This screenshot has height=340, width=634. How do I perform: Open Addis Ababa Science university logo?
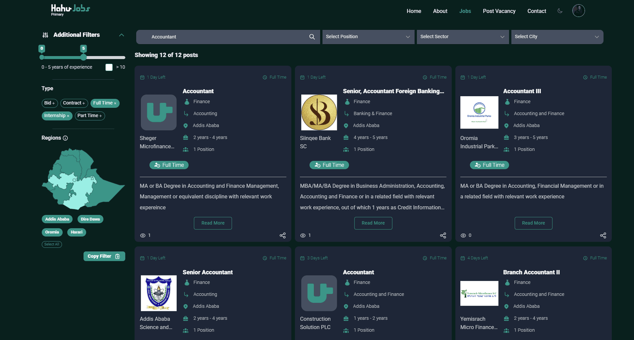pyautogui.click(x=158, y=293)
